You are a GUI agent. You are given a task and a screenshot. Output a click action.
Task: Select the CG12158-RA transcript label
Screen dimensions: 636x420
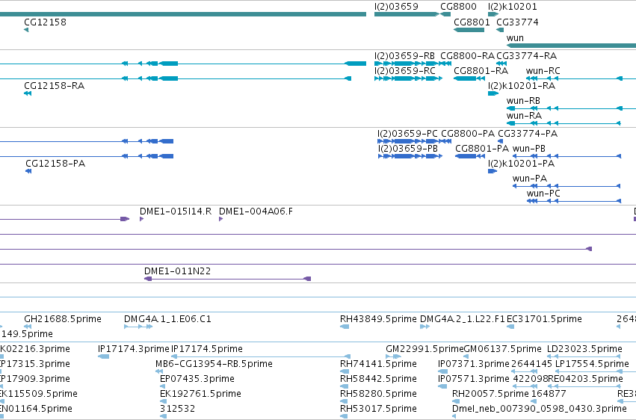pyautogui.click(x=55, y=85)
